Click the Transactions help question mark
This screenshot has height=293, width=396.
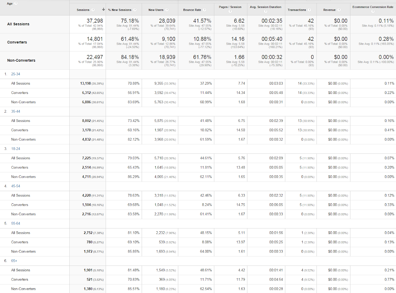309,10
